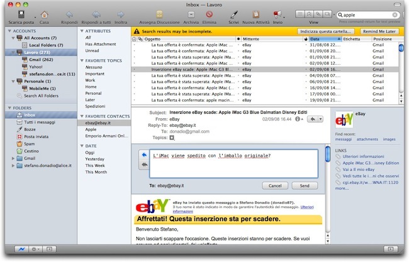Click the more... links item
The height and width of the screenshot is (262, 409).
tap(342, 188)
